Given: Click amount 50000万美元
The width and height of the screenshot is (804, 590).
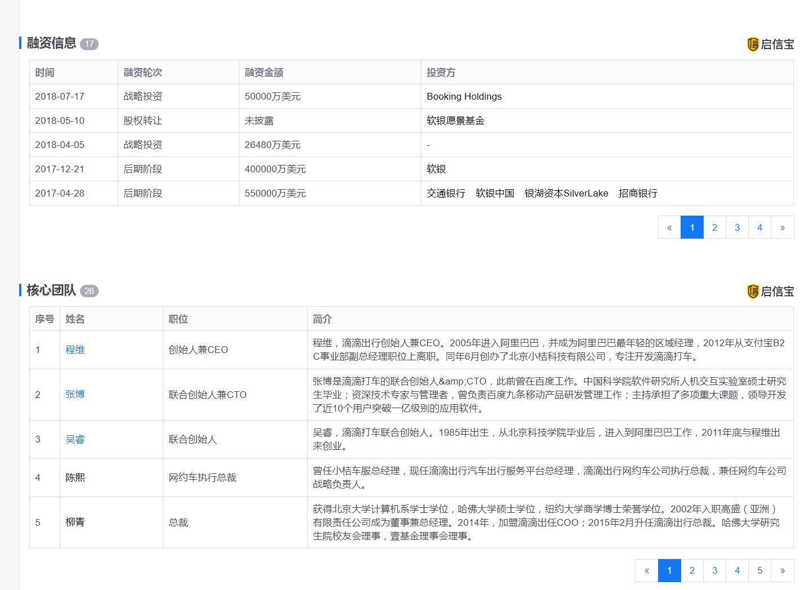Looking at the screenshot, I should pos(273,96).
